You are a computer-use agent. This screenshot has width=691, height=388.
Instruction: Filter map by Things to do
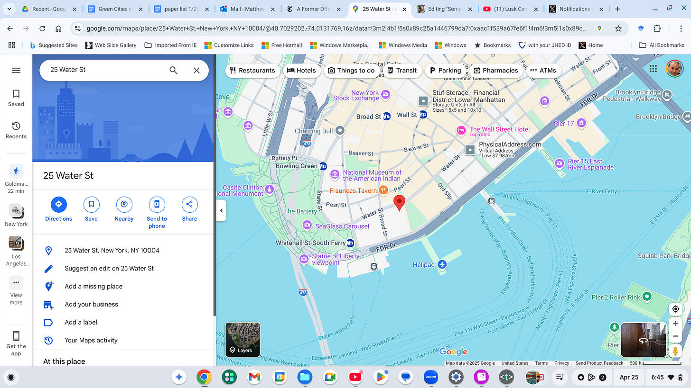[351, 70]
